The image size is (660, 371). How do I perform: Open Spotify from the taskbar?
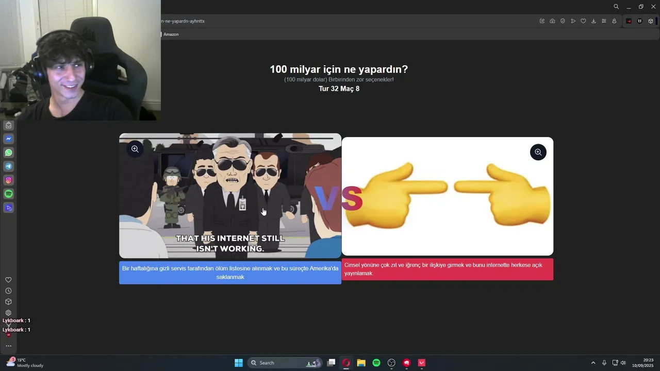(x=376, y=363)
